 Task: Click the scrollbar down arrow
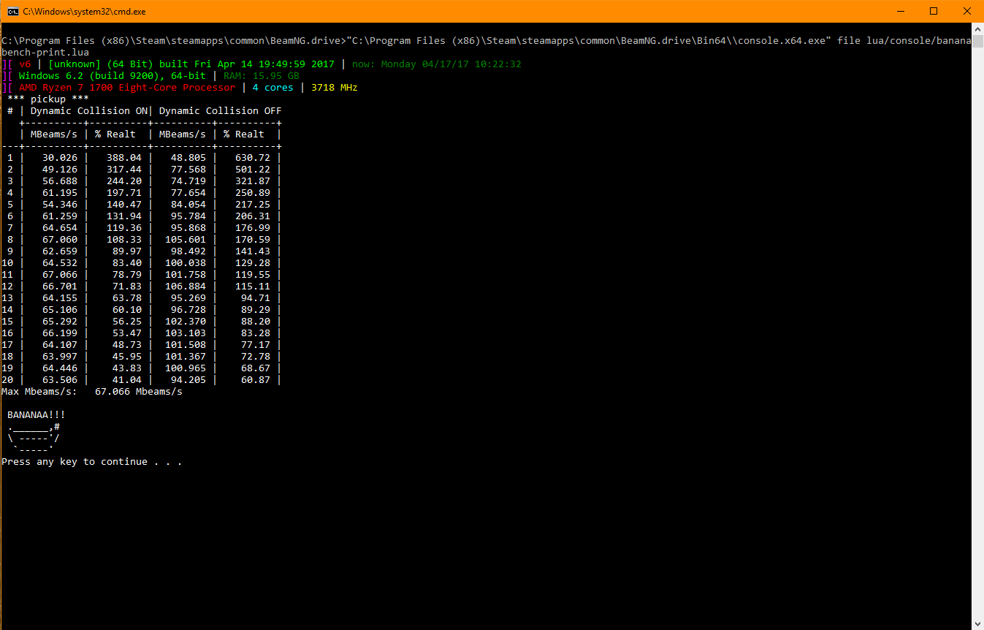[977, 623]
